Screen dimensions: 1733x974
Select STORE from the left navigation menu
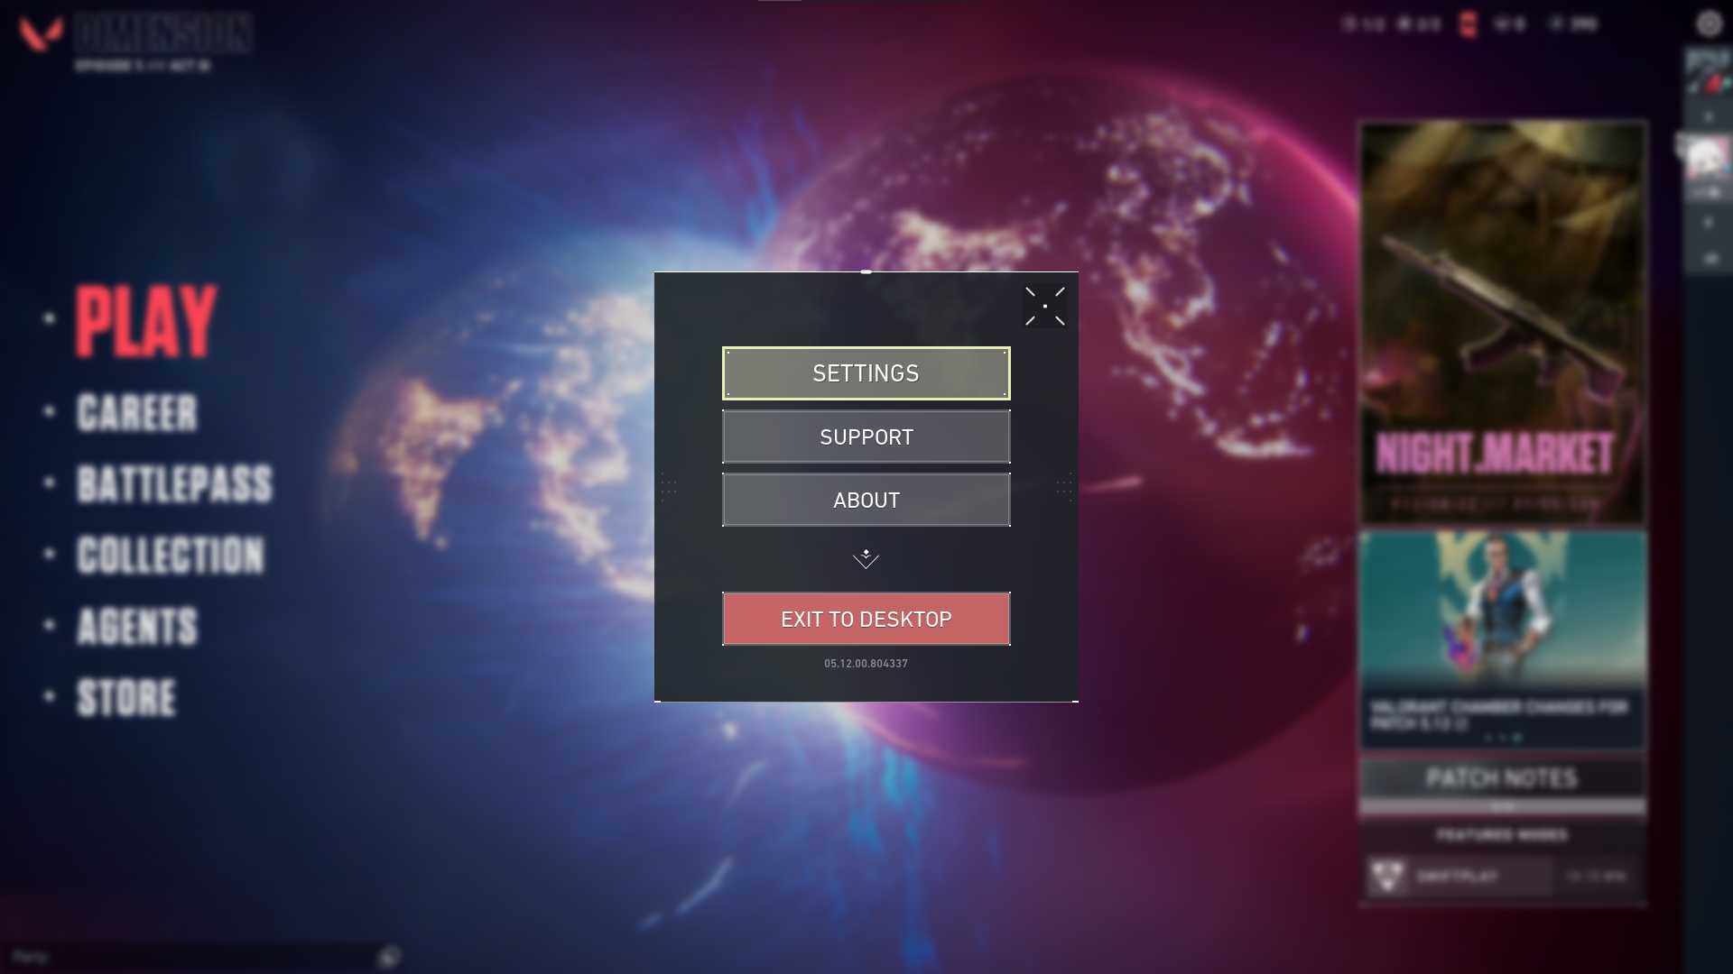click(x=127, y=698)
